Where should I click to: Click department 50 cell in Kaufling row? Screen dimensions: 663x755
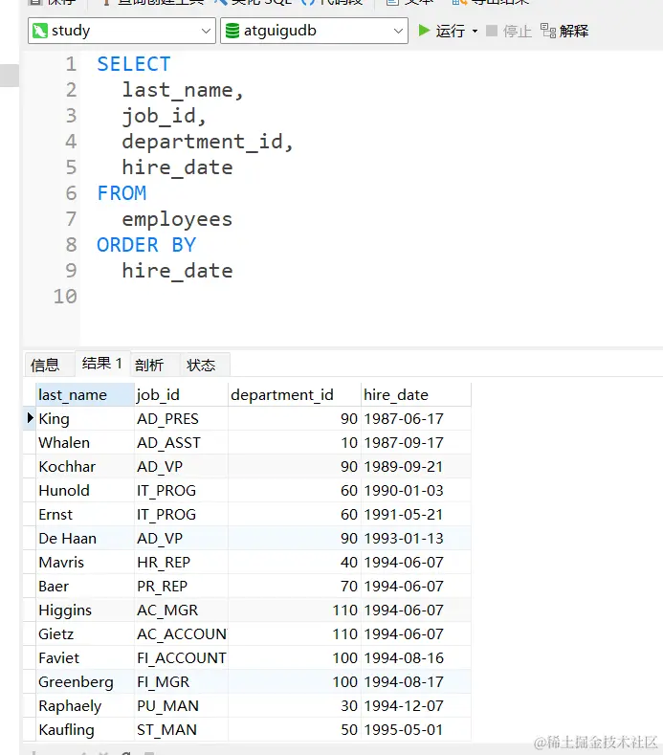point(294,729)
